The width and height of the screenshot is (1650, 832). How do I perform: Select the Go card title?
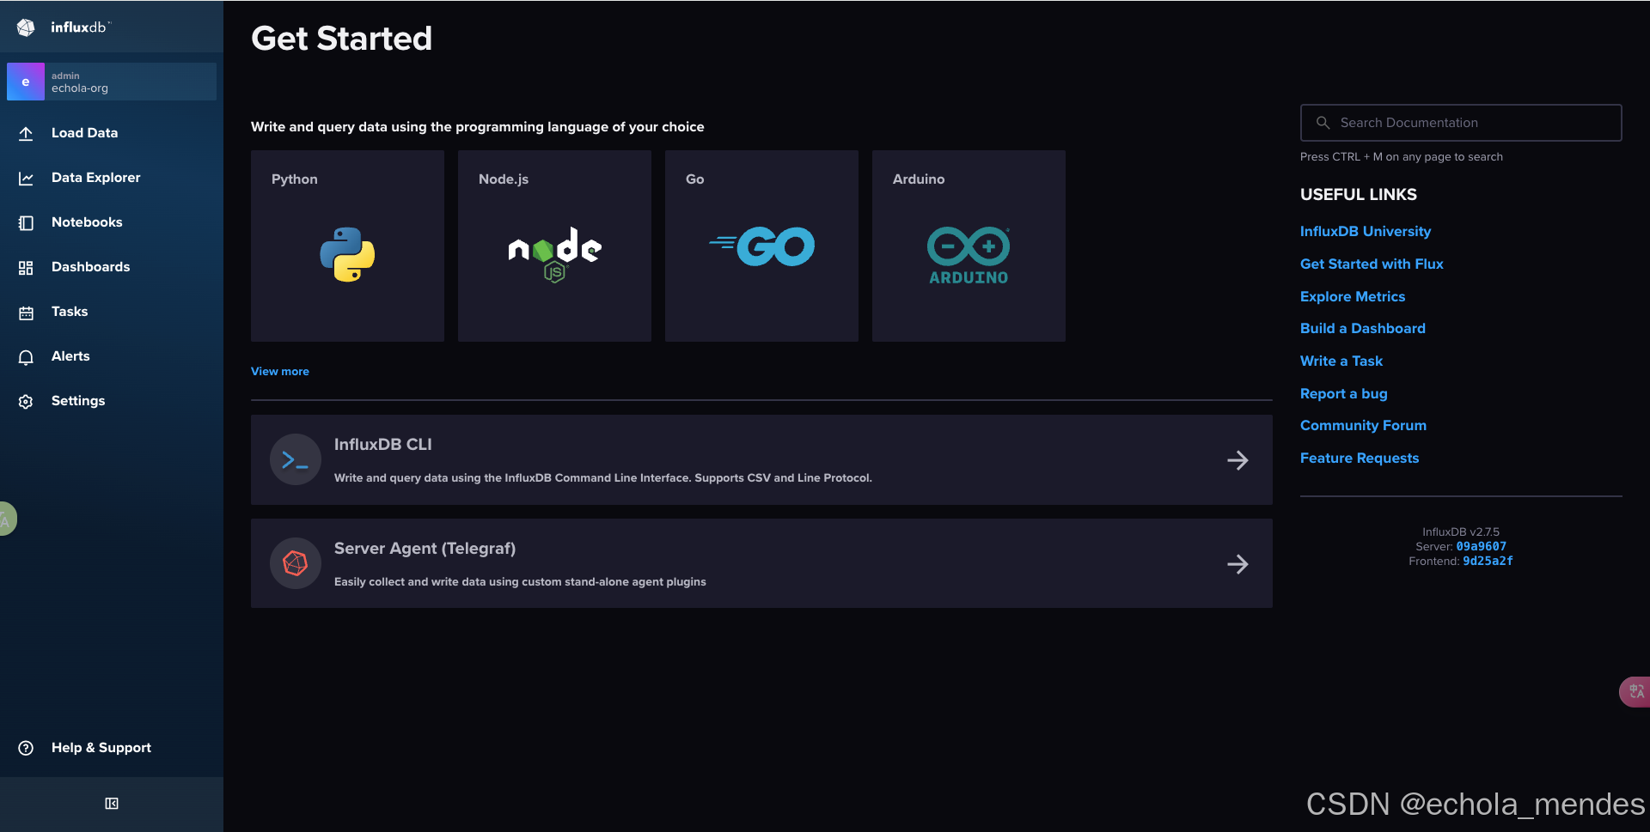point(695,179)
